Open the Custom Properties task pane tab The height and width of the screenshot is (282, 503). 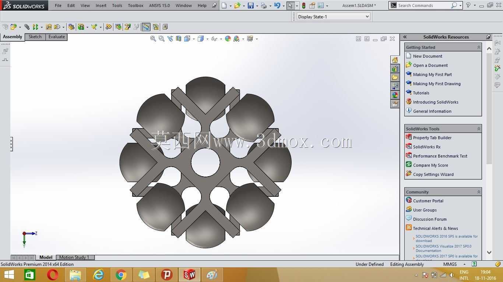tap(395, 104)
